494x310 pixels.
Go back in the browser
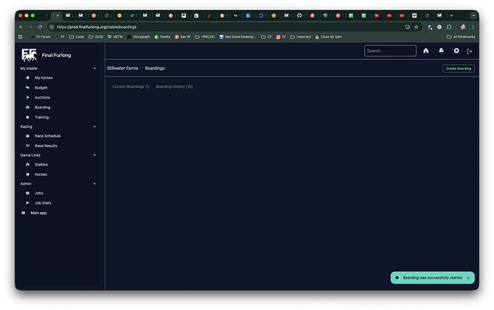pyautogui.click(x=21, y=27)
